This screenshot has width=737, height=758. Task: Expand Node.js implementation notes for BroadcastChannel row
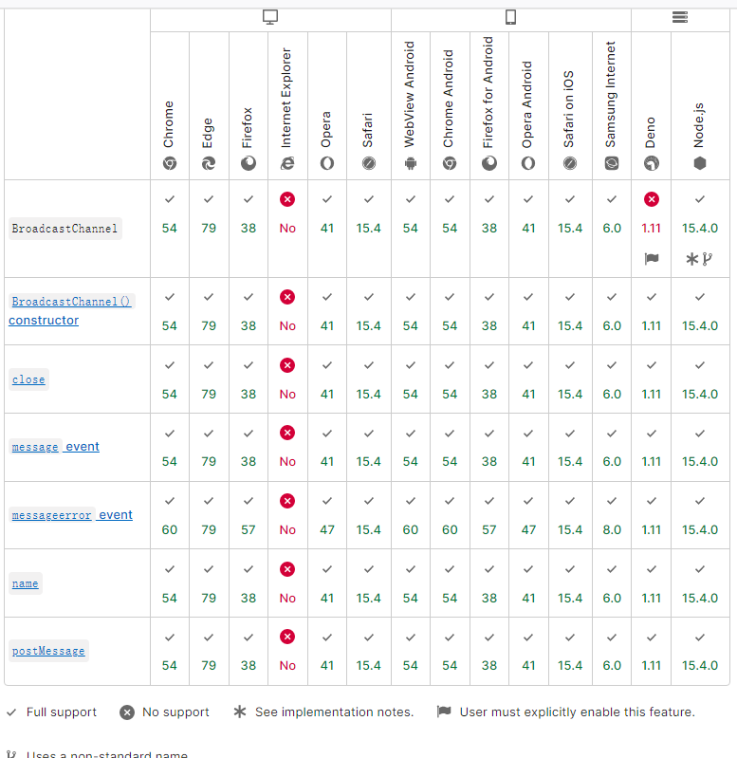pos(700,258)
